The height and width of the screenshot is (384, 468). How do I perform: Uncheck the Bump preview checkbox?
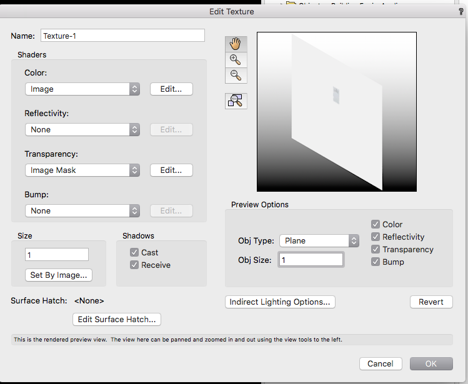[x=376, y=262]
